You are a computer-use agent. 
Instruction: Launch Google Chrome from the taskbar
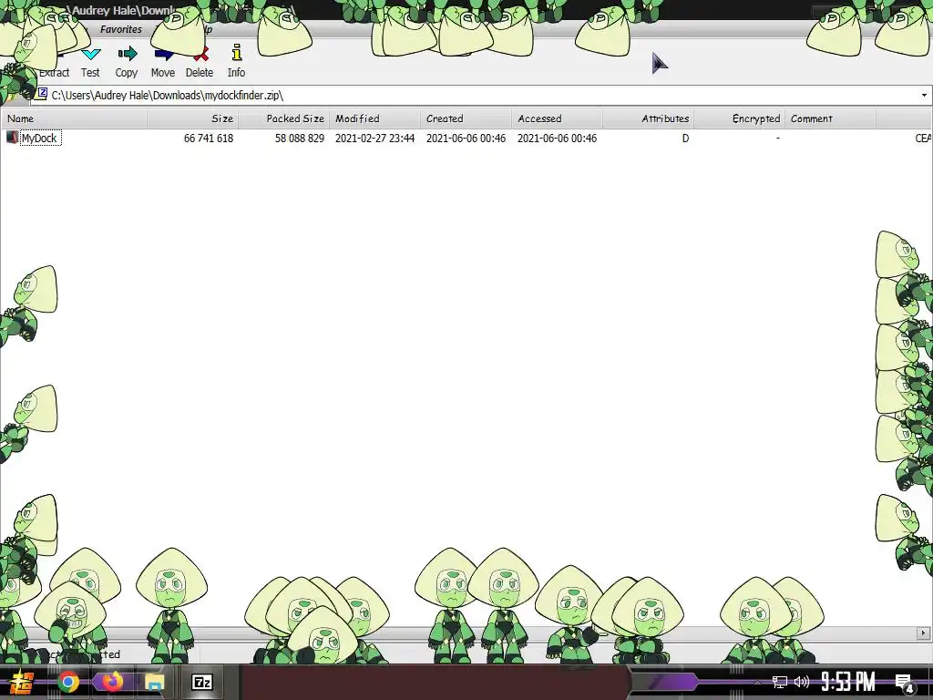[67, 682]
